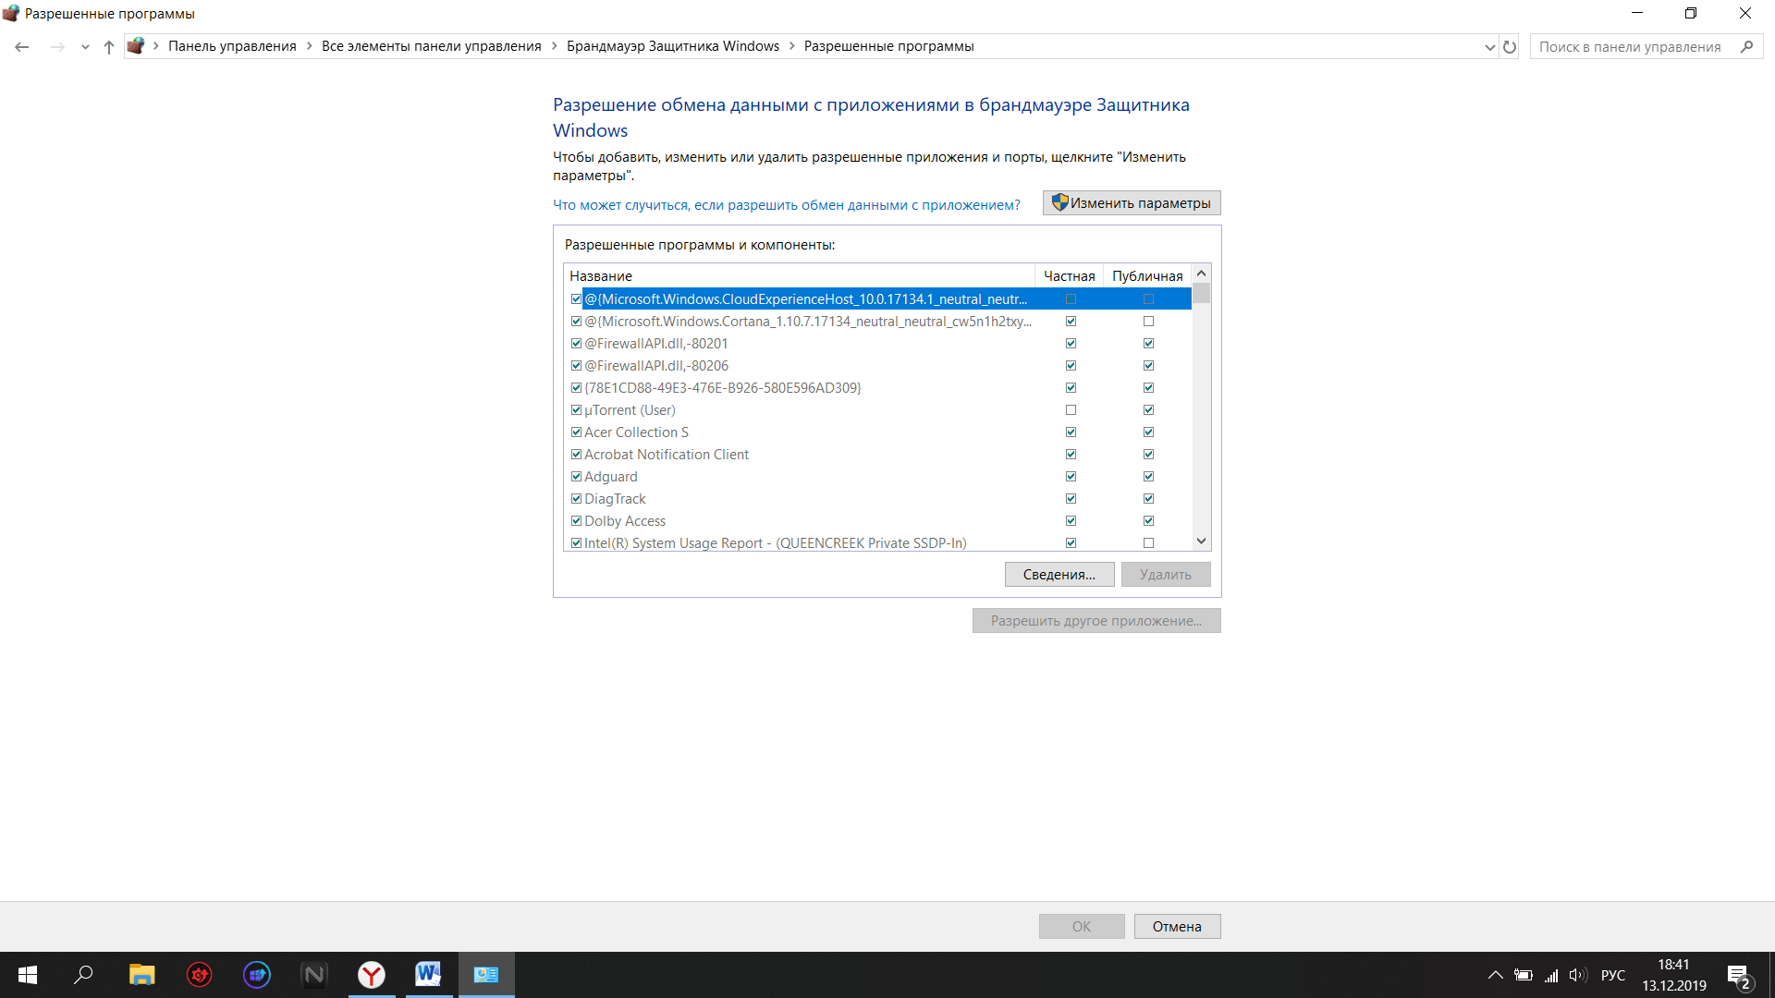Switch to Microsoft Word on the taskbar
Viewport: 1775px width, 998px height.
[428, 975]
